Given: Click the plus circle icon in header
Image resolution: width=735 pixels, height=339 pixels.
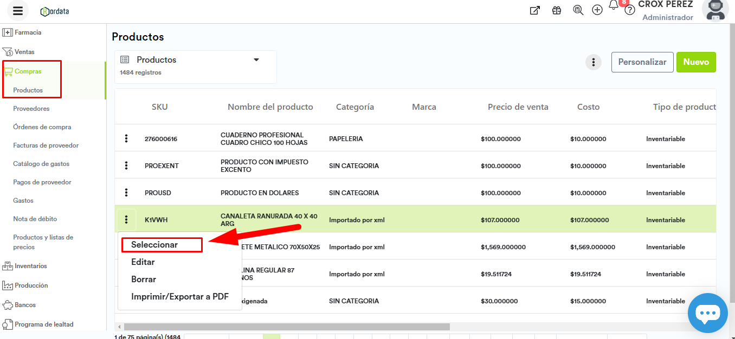Looking at the screenshot, I should tap(597, 10).
